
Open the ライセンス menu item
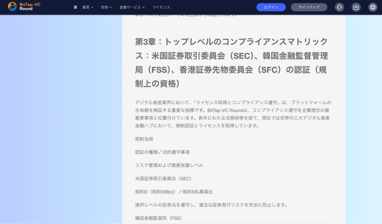[161, 7]
